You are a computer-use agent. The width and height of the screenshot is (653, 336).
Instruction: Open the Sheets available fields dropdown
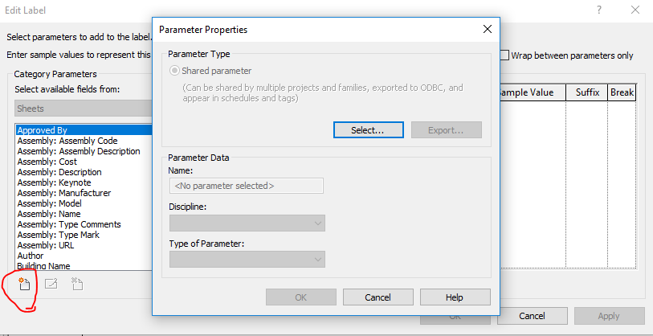pyautogui.click(x=84, y=109)
